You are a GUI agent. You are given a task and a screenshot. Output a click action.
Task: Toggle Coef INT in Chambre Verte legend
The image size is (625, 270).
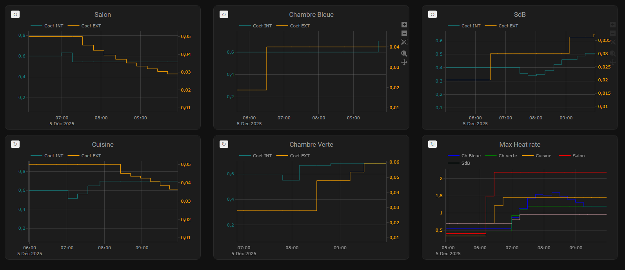[262, 156]
